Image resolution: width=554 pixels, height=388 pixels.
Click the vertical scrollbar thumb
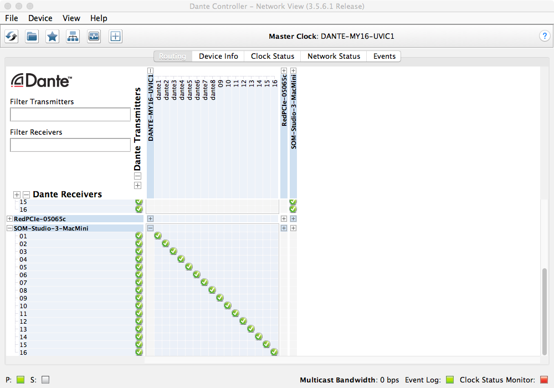[545, 311]
